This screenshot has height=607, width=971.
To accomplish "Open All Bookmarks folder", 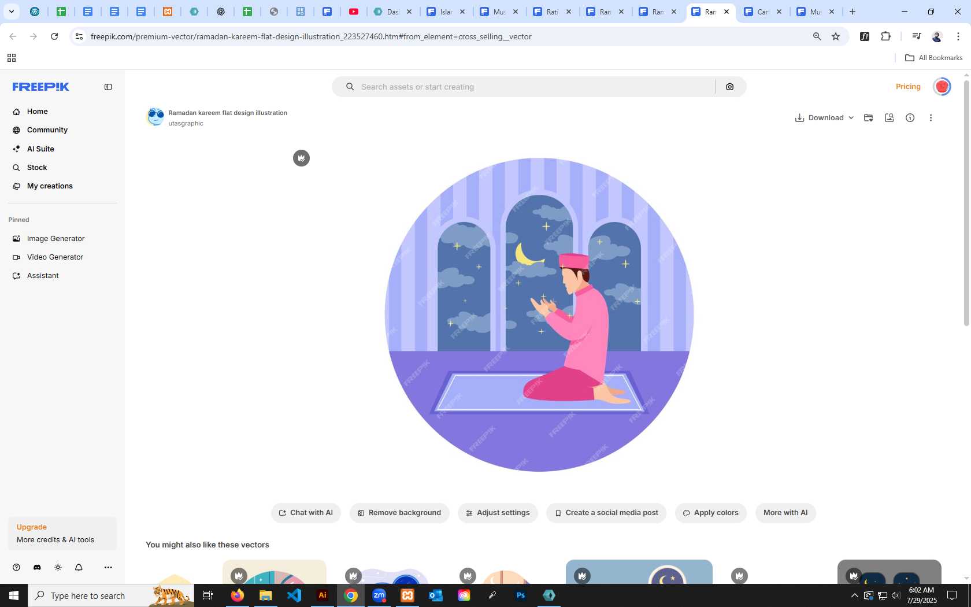I will [x=934, y=58].
